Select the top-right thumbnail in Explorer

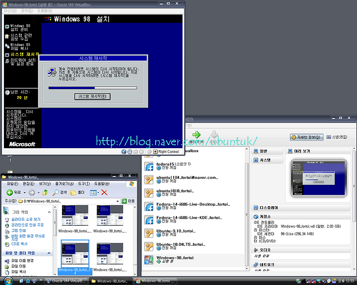(110, 219)
